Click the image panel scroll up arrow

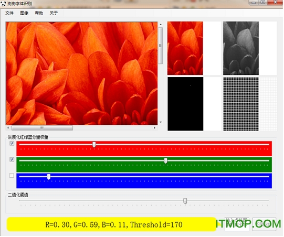pyautogui.click(x=161, y=25)
